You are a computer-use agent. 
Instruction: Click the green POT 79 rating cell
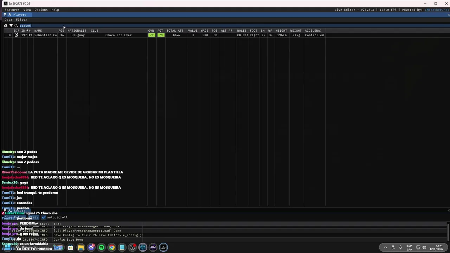tap(161, 35)
